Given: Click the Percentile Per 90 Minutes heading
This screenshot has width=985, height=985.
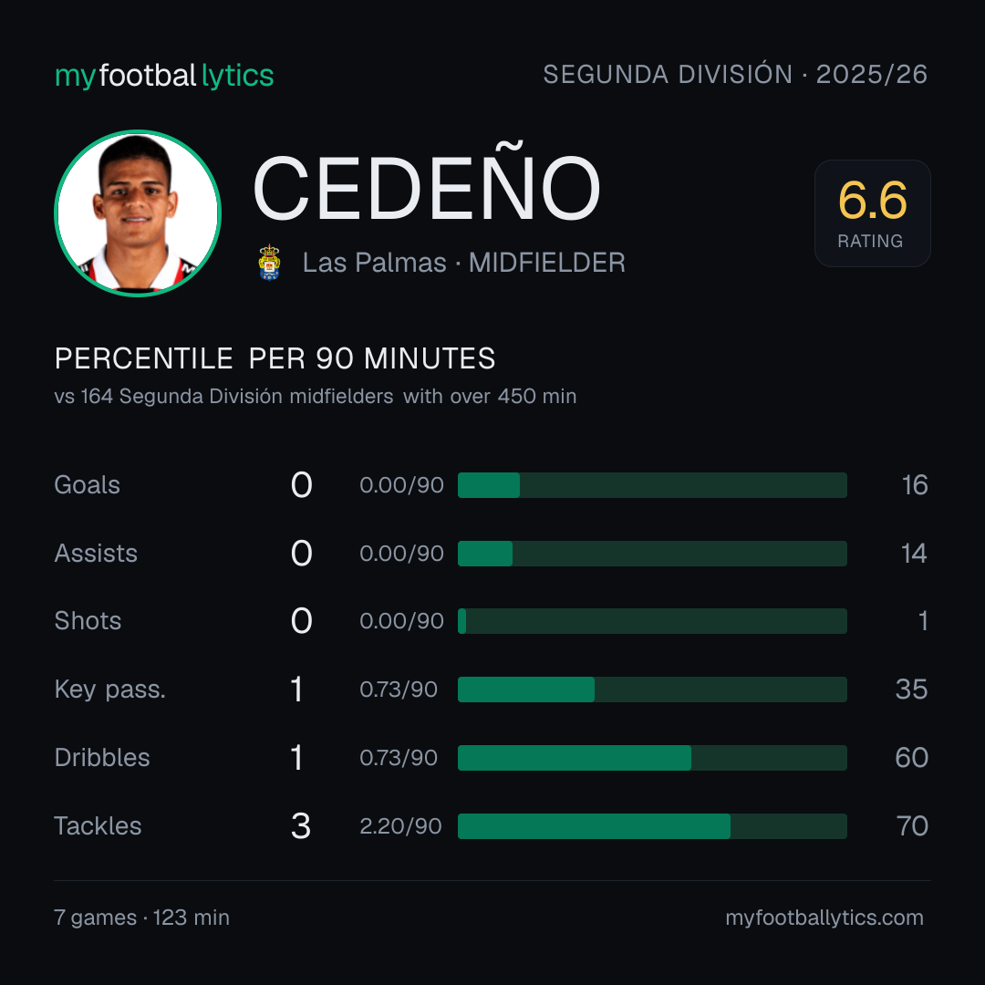Looking at the screenshot, I should (x=275, y=358).
